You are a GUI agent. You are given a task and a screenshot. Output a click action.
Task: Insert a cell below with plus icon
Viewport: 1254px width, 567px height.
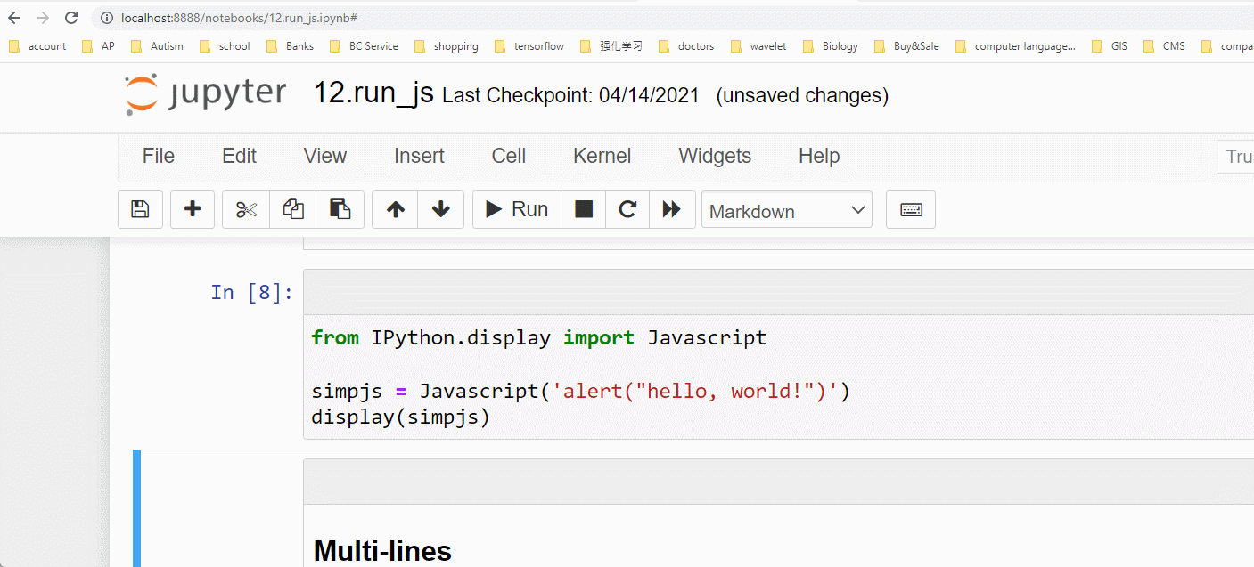click(192, 210)
